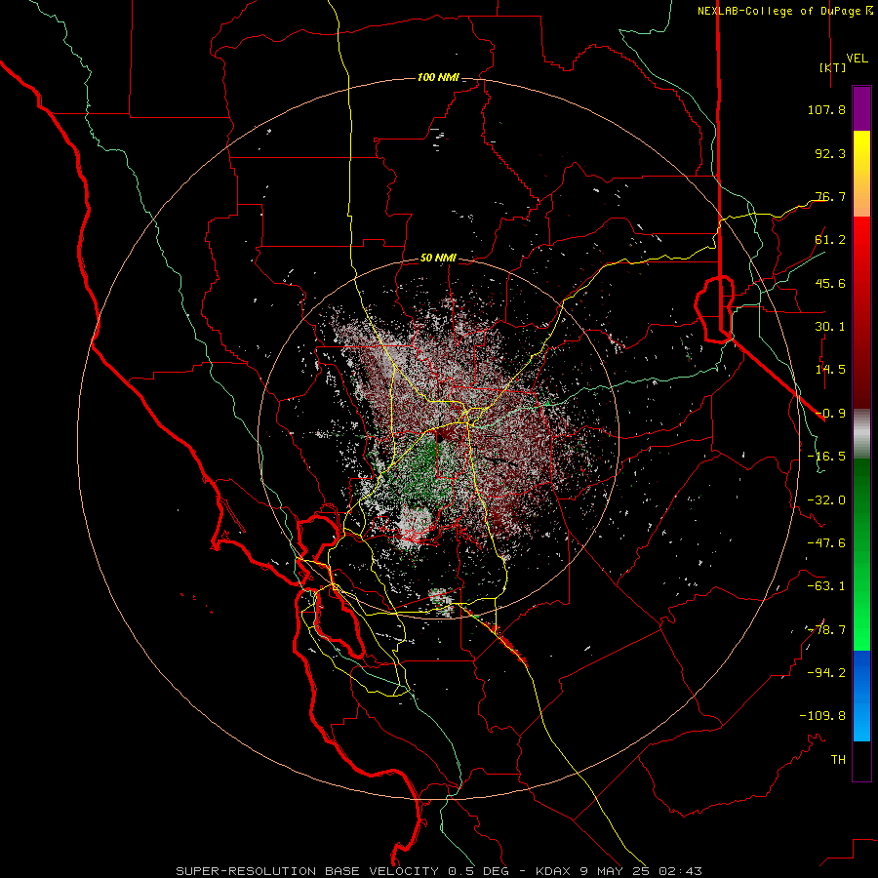Click the 30.1 velocity scale value
The width and height of the screenshot is (878, 878).
pyautogui.click(x=830, y=327)
